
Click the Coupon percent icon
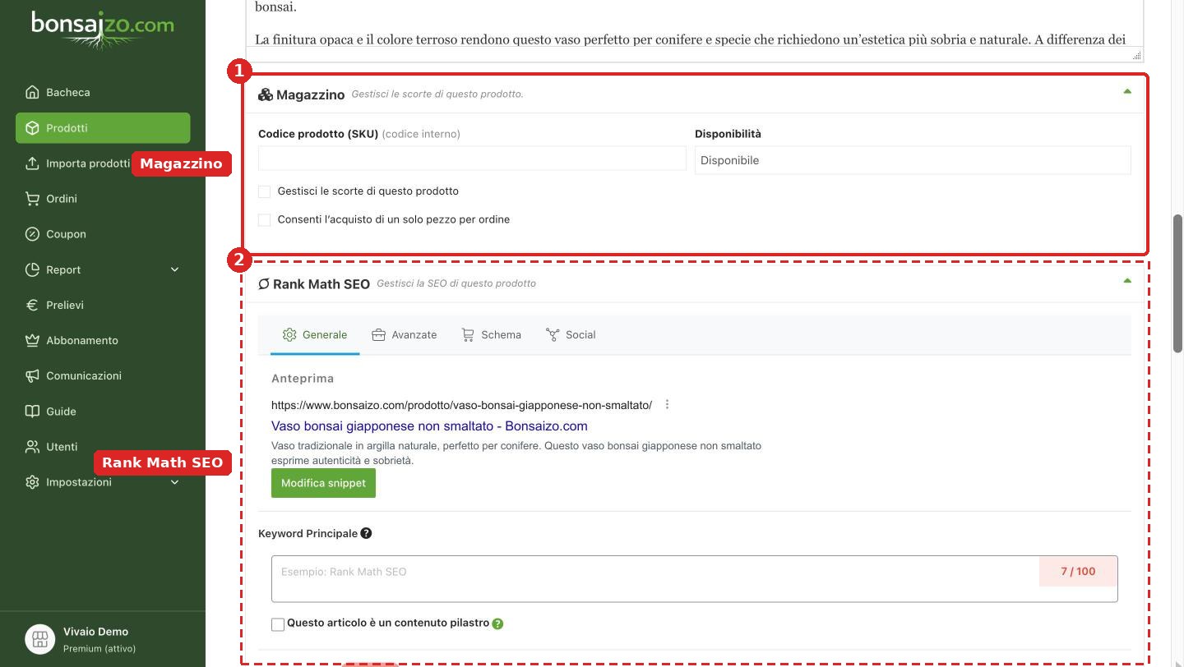(32, 233)
